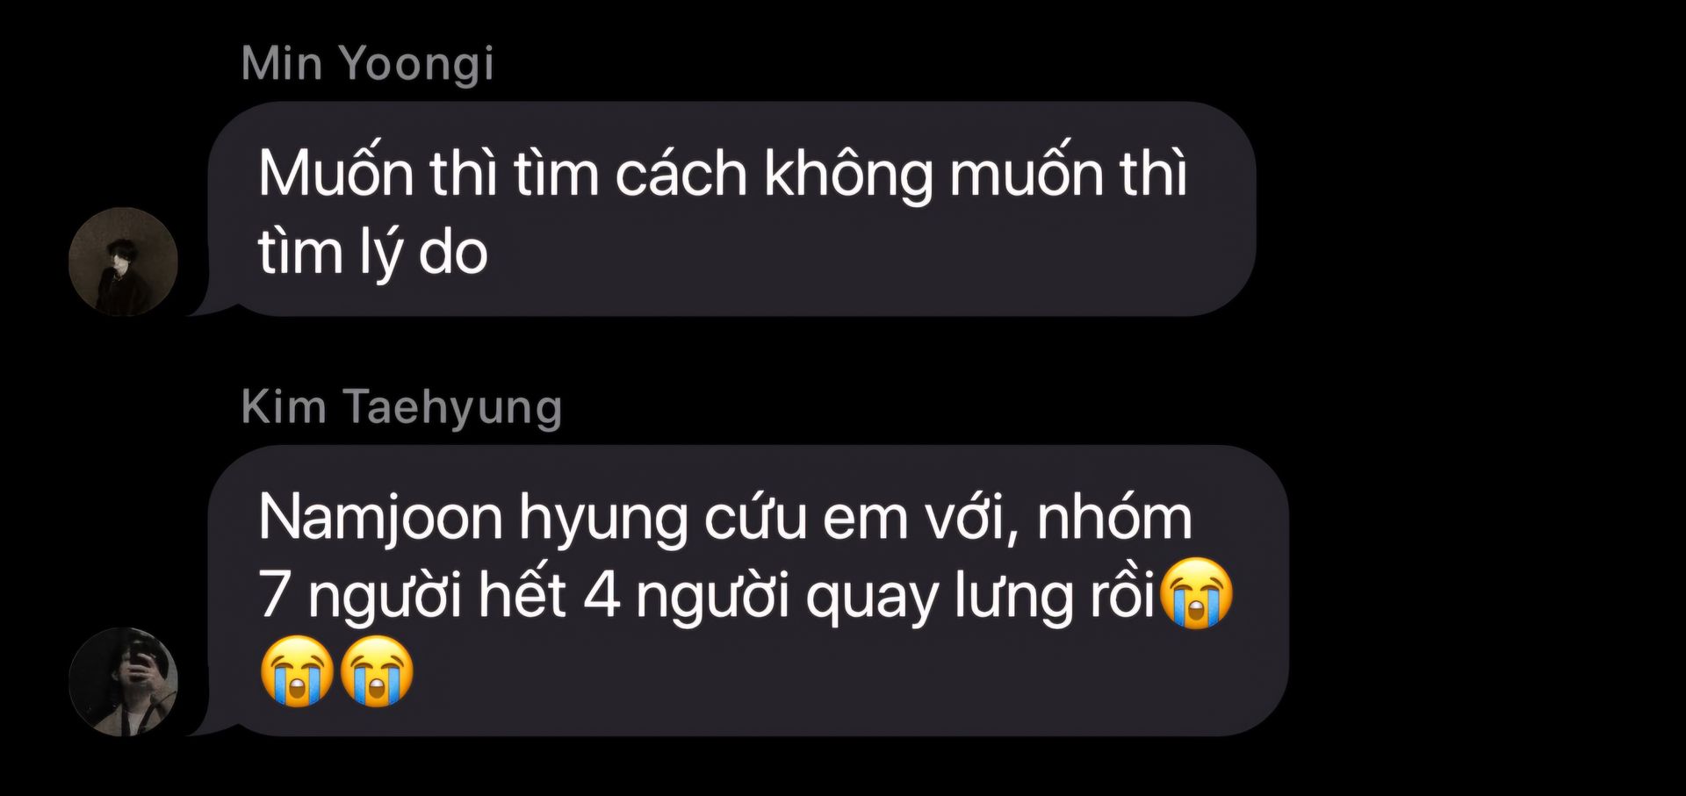Open Kim Taehyung's profile avatar
The height and width of the screenshot is (796, 1686).
coord(123,681)
